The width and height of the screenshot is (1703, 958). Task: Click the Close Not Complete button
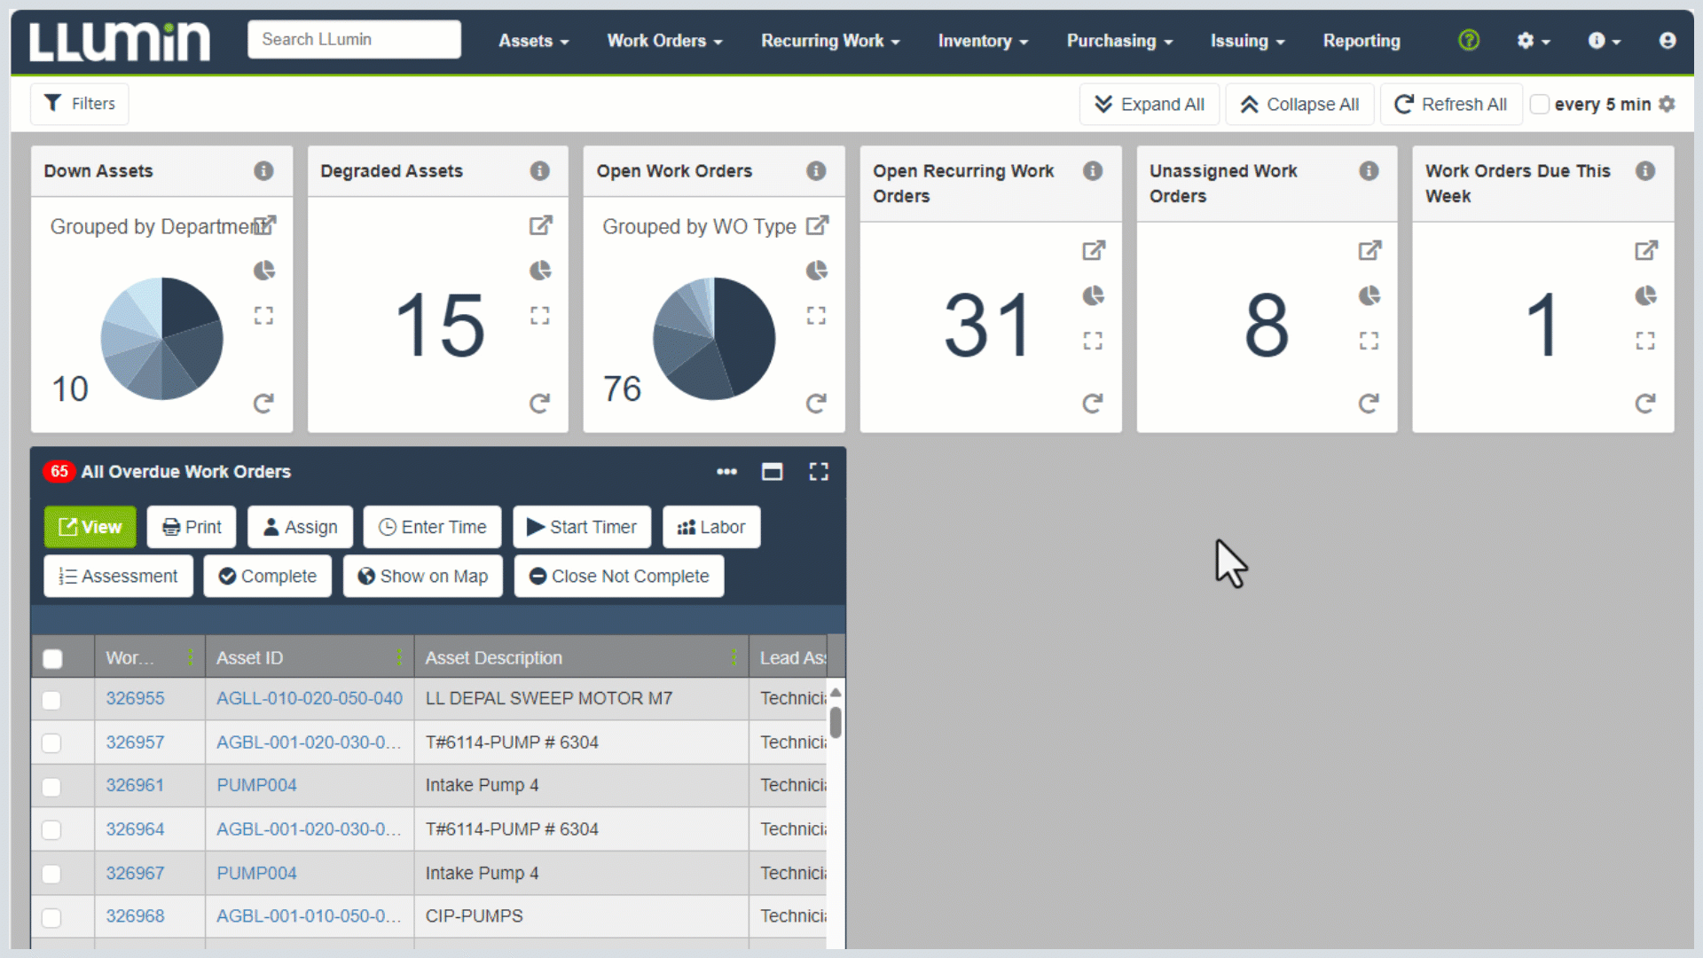click(618, 577)
